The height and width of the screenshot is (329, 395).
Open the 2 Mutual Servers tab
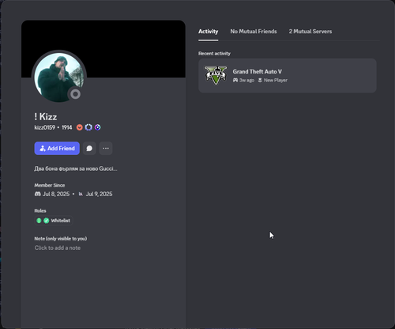click(310, 32)
